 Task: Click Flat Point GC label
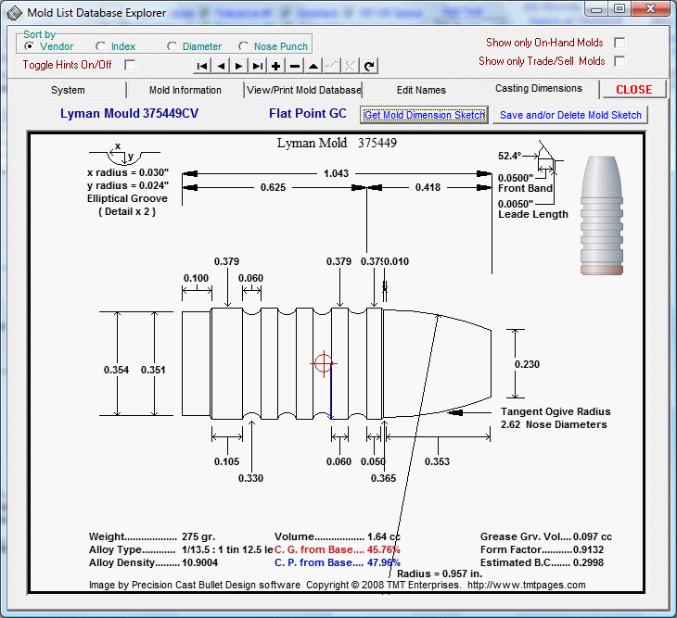307,113
